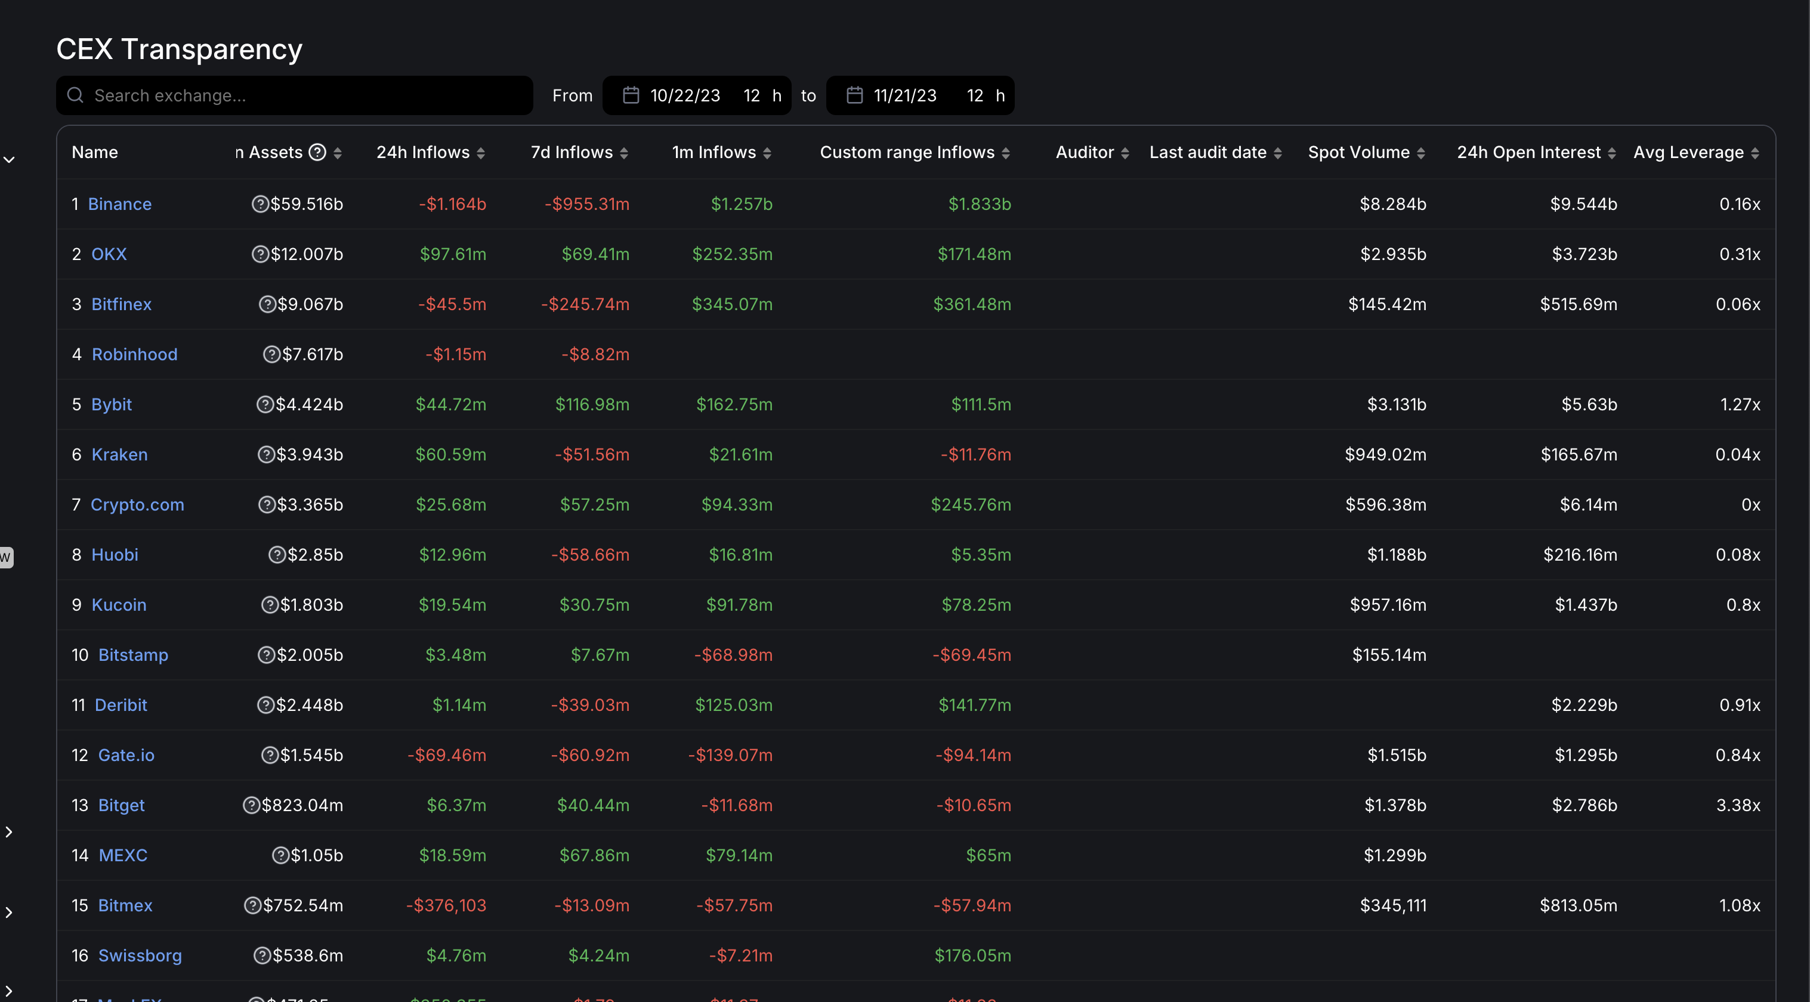
Task: Open the From date calendar picker
Action: pyautogui.click(x=630, y=95)
